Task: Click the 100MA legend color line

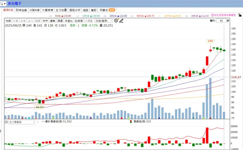Action: [160, 16]
